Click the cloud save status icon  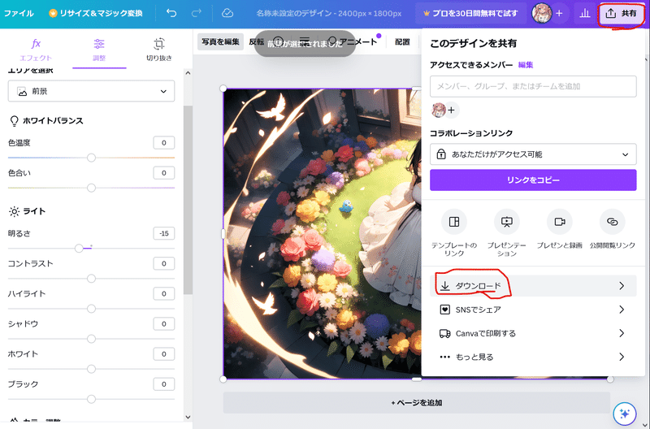[227, 13]
